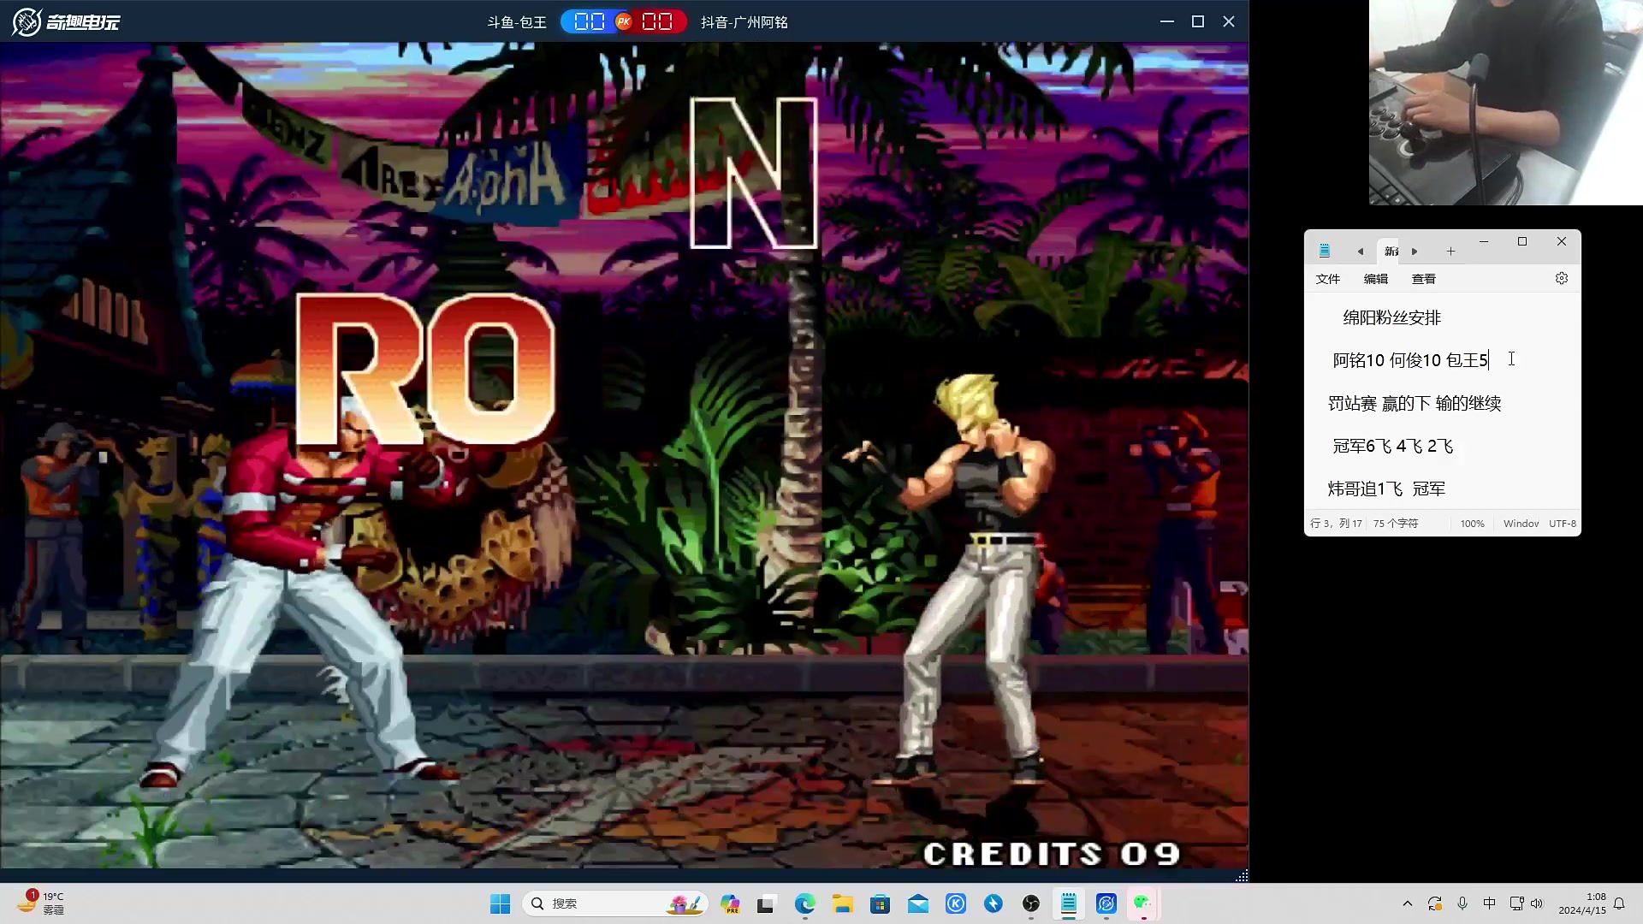Open Copilot preview from the taskbar
The width and height of the screenshot is (1643, 924).
pos(730,903)
